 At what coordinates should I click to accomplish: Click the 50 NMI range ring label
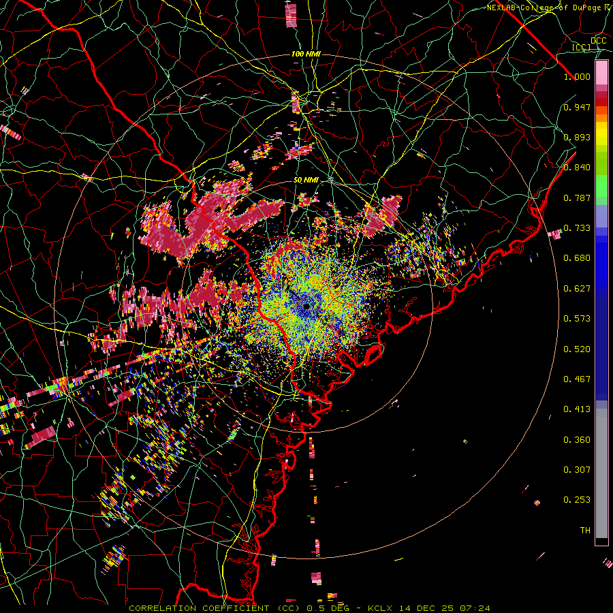(306, 180)
